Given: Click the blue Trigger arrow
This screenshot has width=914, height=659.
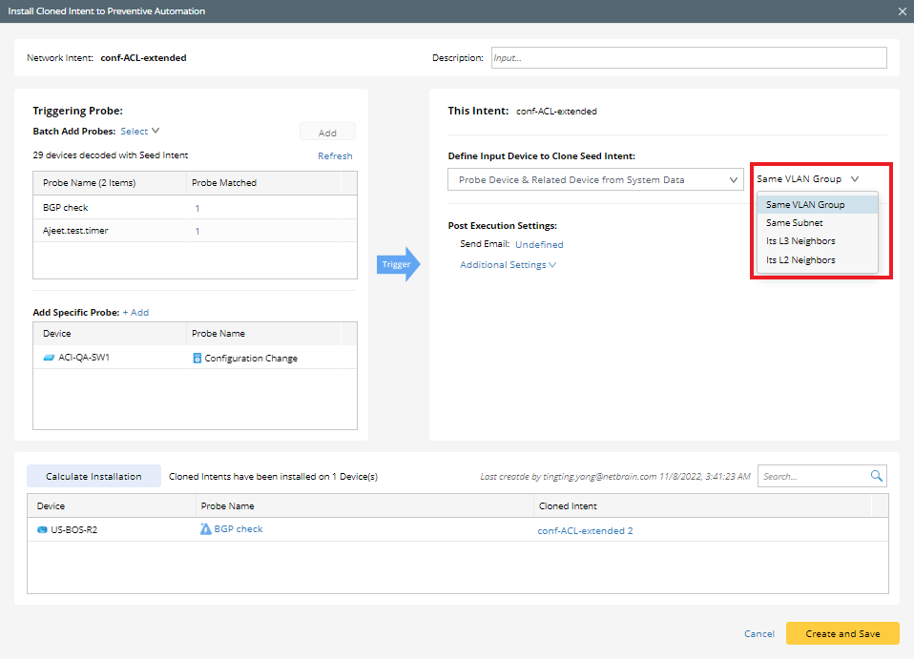Looking at the screenshot, I should 398,264.
